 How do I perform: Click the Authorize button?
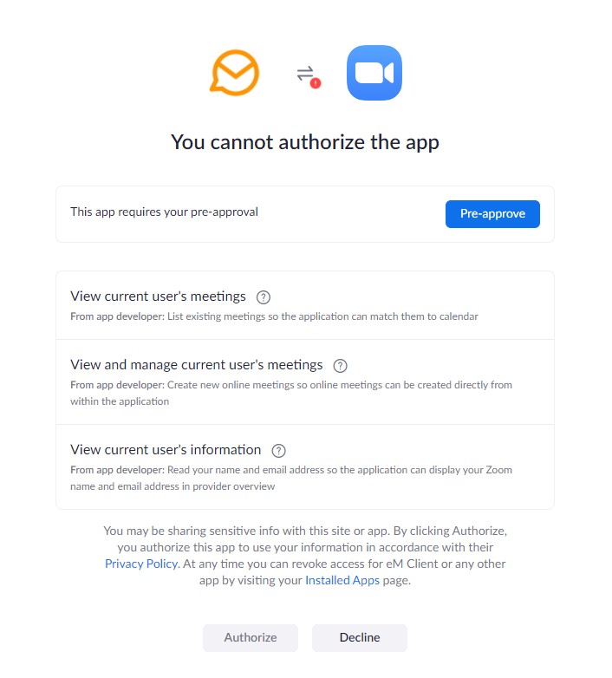251,637
